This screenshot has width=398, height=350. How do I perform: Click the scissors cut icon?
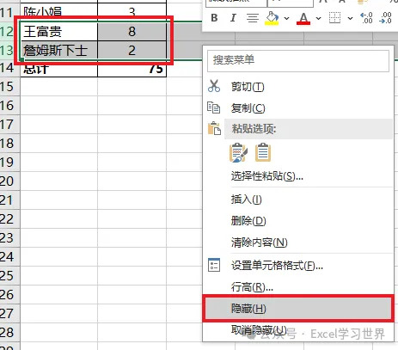214,86
